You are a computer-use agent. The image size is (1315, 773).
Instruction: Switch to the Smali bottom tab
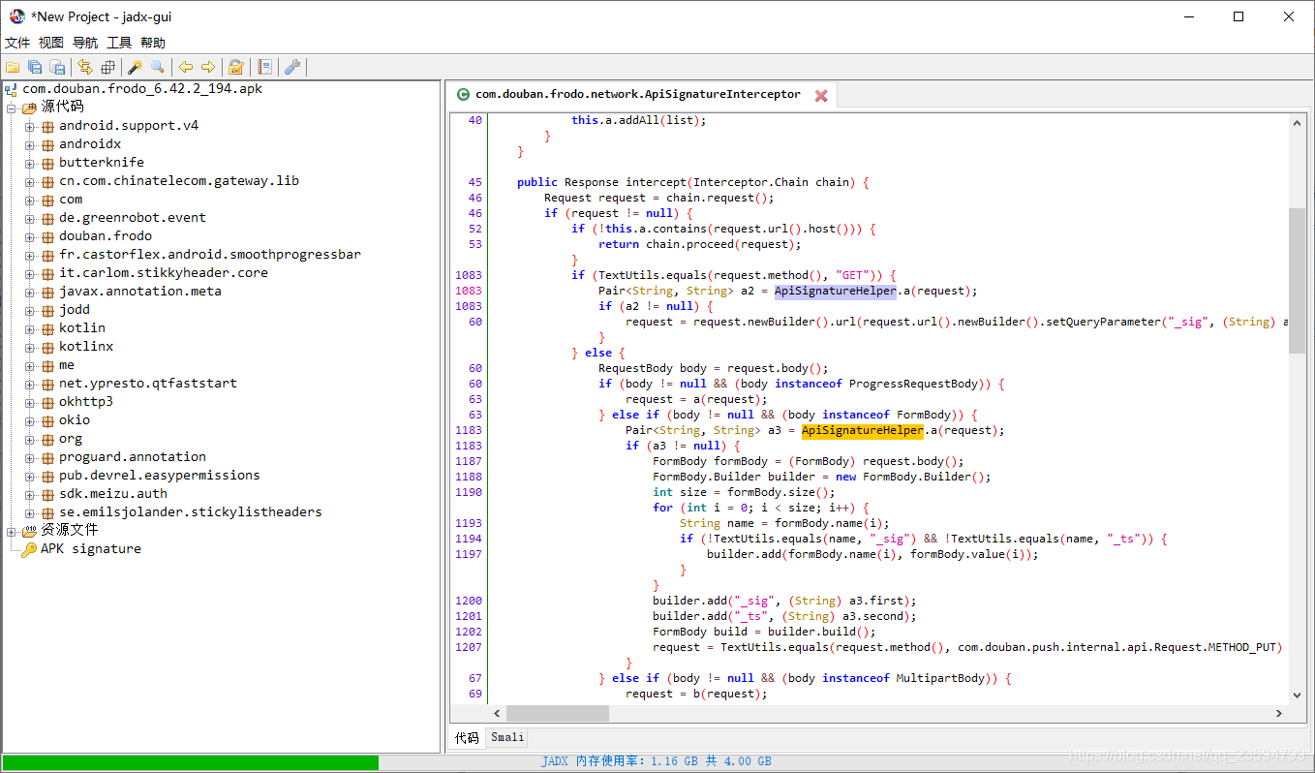coord(507,737)
